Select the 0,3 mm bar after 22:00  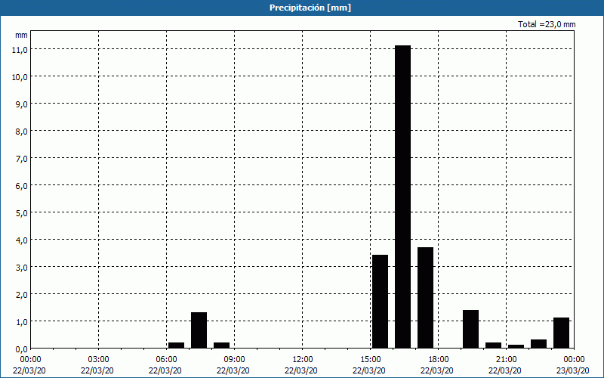(x=538, y=344)
